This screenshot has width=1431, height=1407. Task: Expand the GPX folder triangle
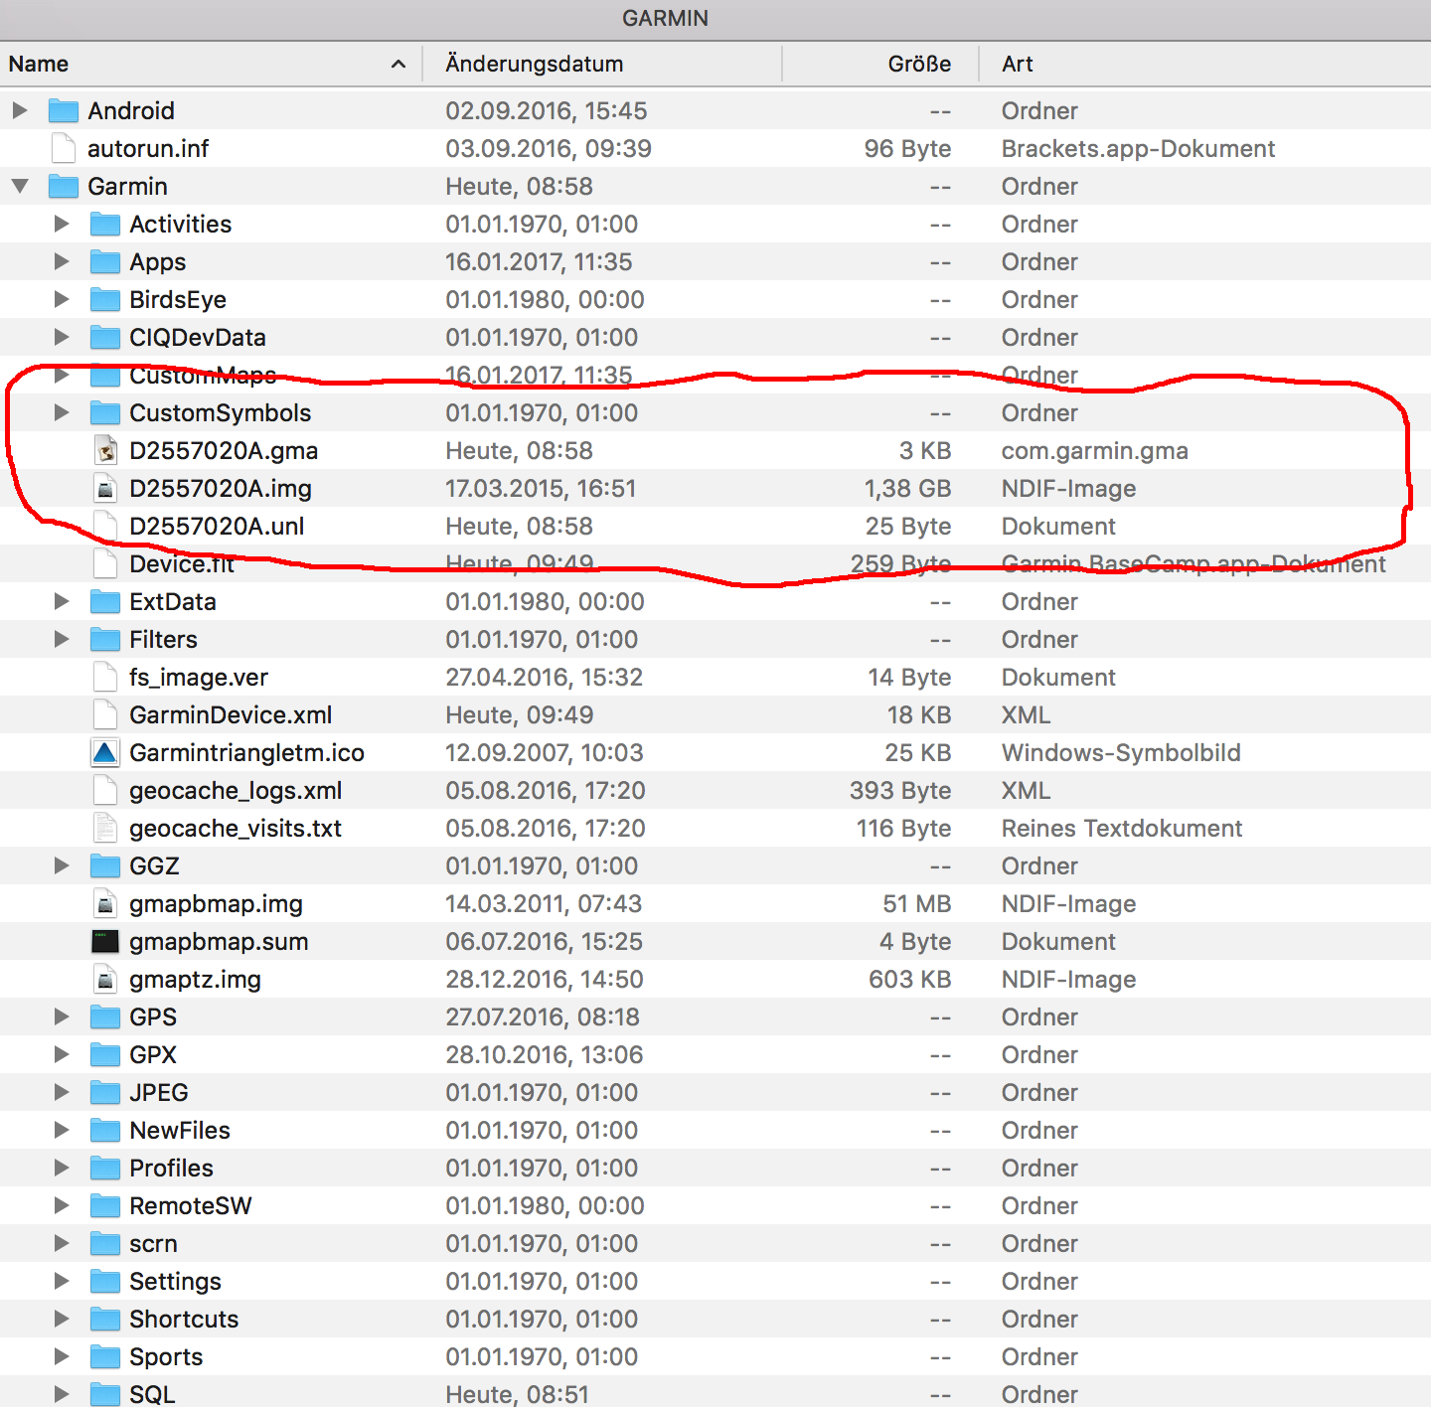(x=62, y=1054)
